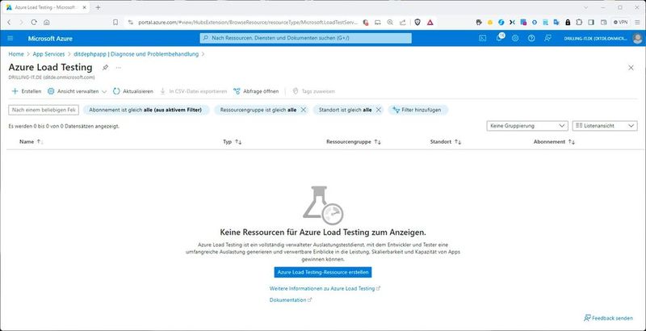The width and height of the screenshot is (646, 331).
Task: Sort by the Typ column
Action: [232, 141]
